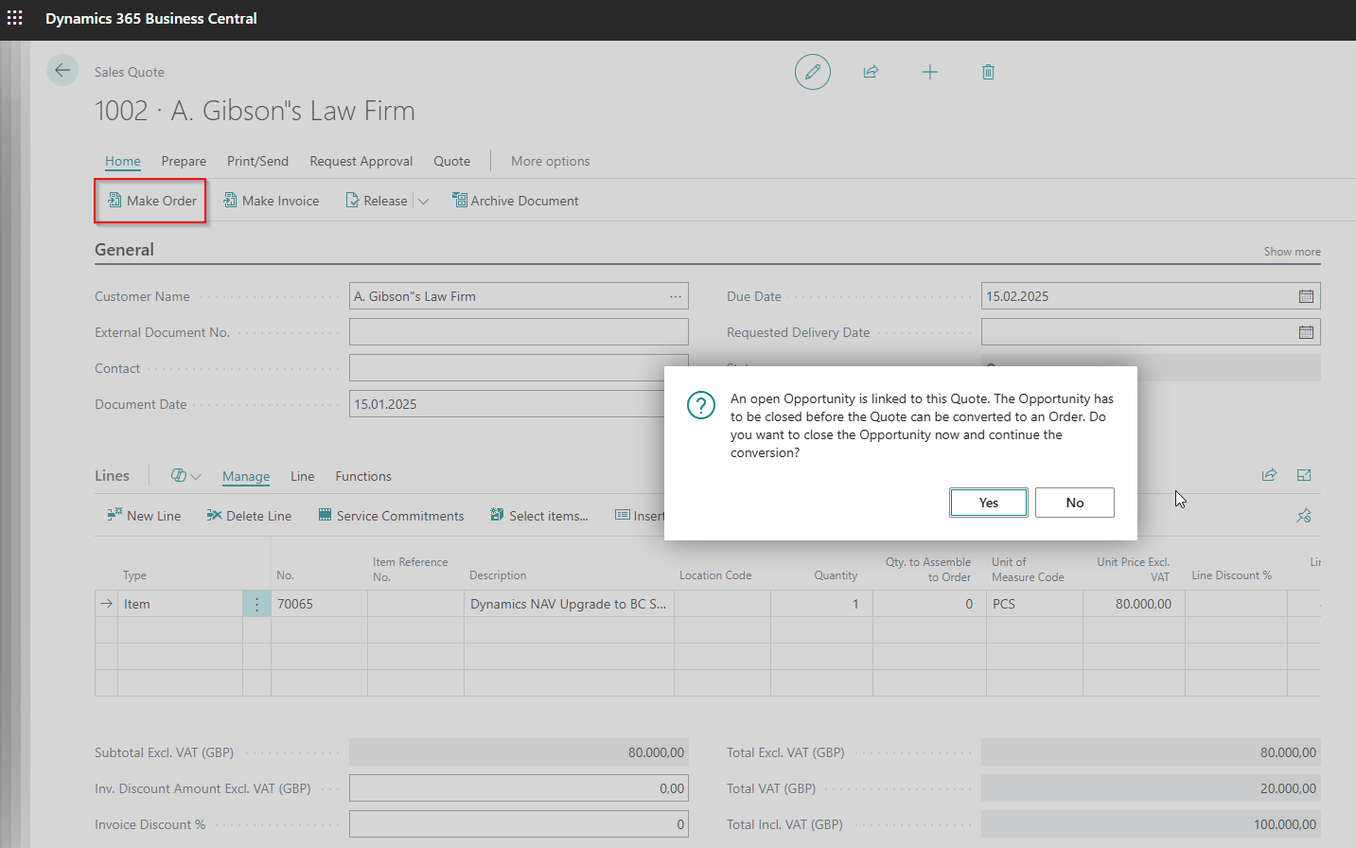Open Due Date calendar picker
Viewport: 1356px width, 848px height.
(1306, 296)
